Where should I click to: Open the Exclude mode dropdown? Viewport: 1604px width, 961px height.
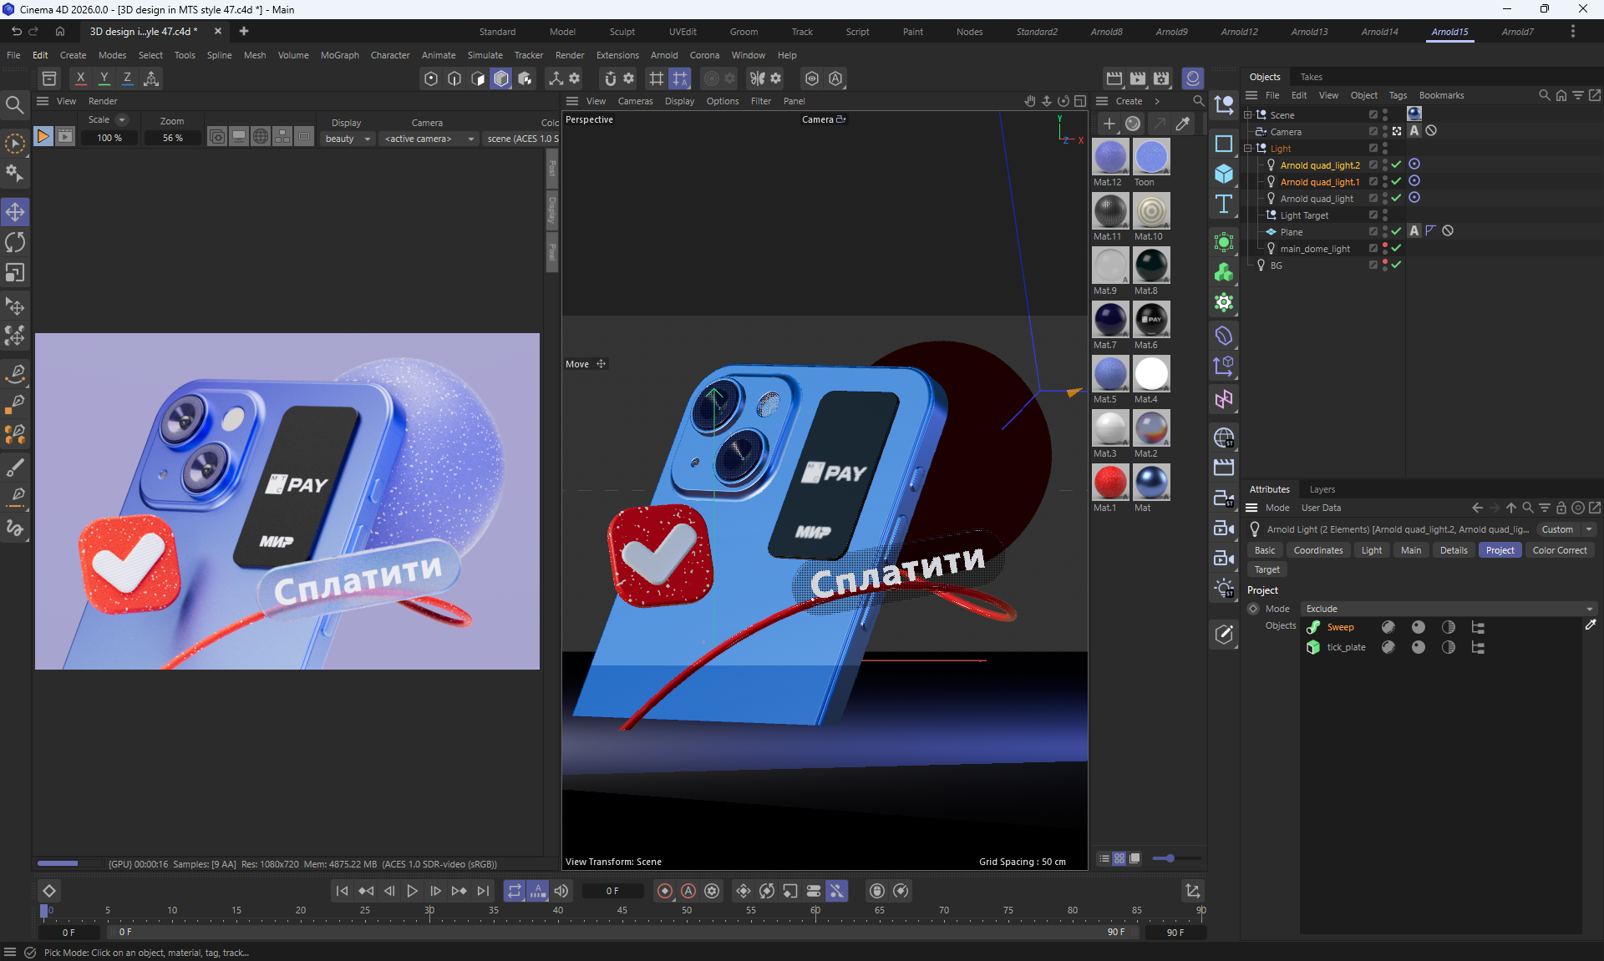tap(1449, 609)
